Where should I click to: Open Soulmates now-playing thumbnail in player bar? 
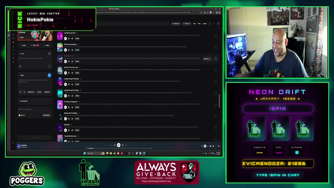click(x=19, y=146)
